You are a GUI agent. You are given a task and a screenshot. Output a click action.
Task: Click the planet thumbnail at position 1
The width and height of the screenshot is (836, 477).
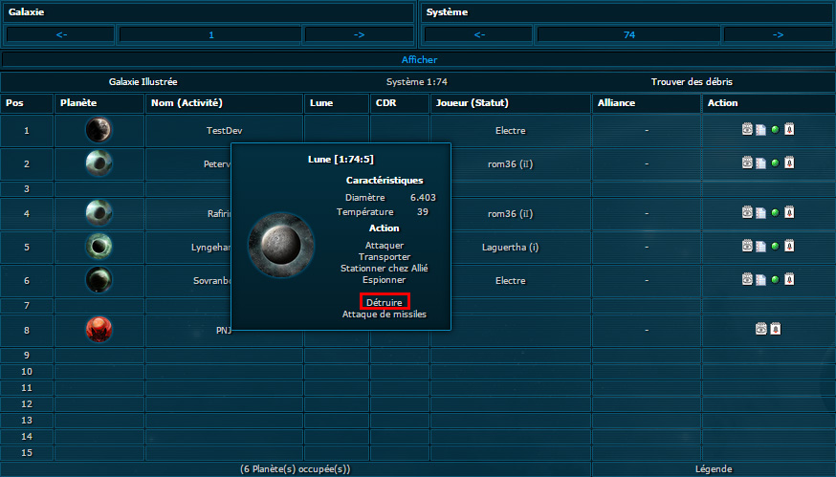pos(99,130)
